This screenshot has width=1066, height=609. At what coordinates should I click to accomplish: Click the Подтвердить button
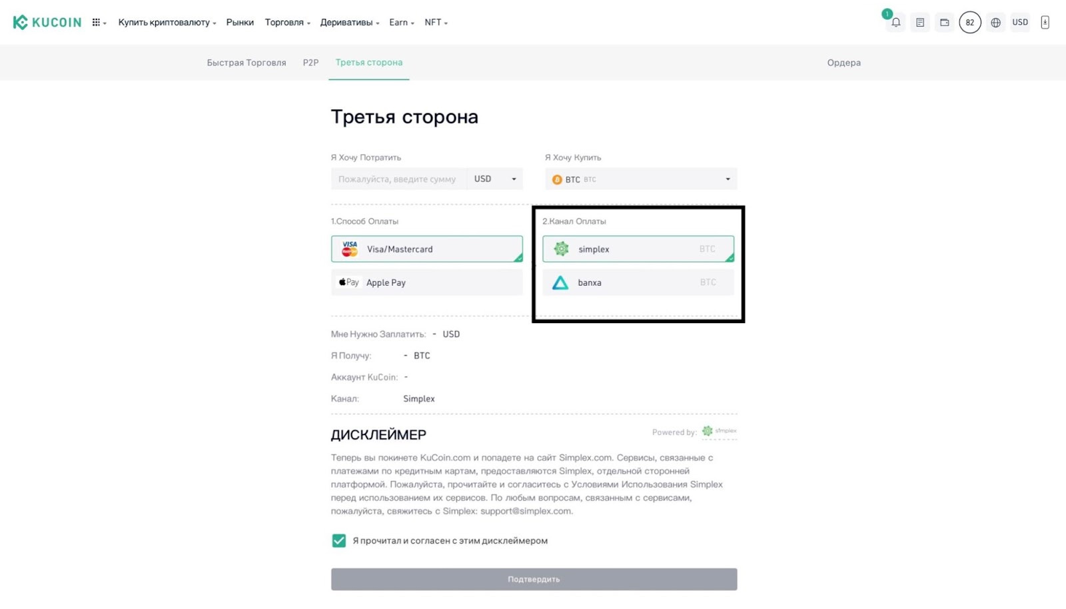[533, 578]
